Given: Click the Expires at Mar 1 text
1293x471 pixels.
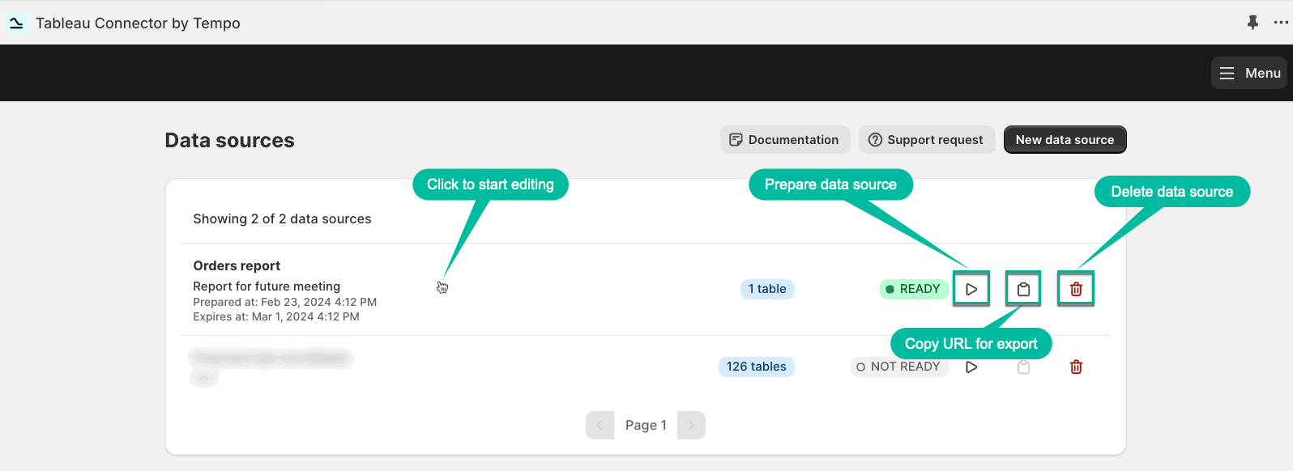Looking at the screenshot, I should (x=276, y=316).
